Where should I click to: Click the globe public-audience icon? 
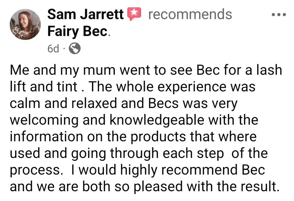click(x=75, y=49)
